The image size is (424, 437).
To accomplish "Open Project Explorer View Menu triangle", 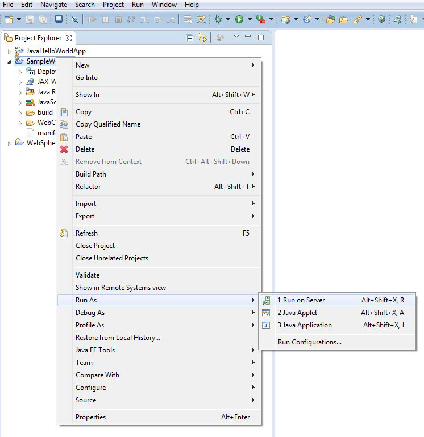I will [x=236, y=36].
